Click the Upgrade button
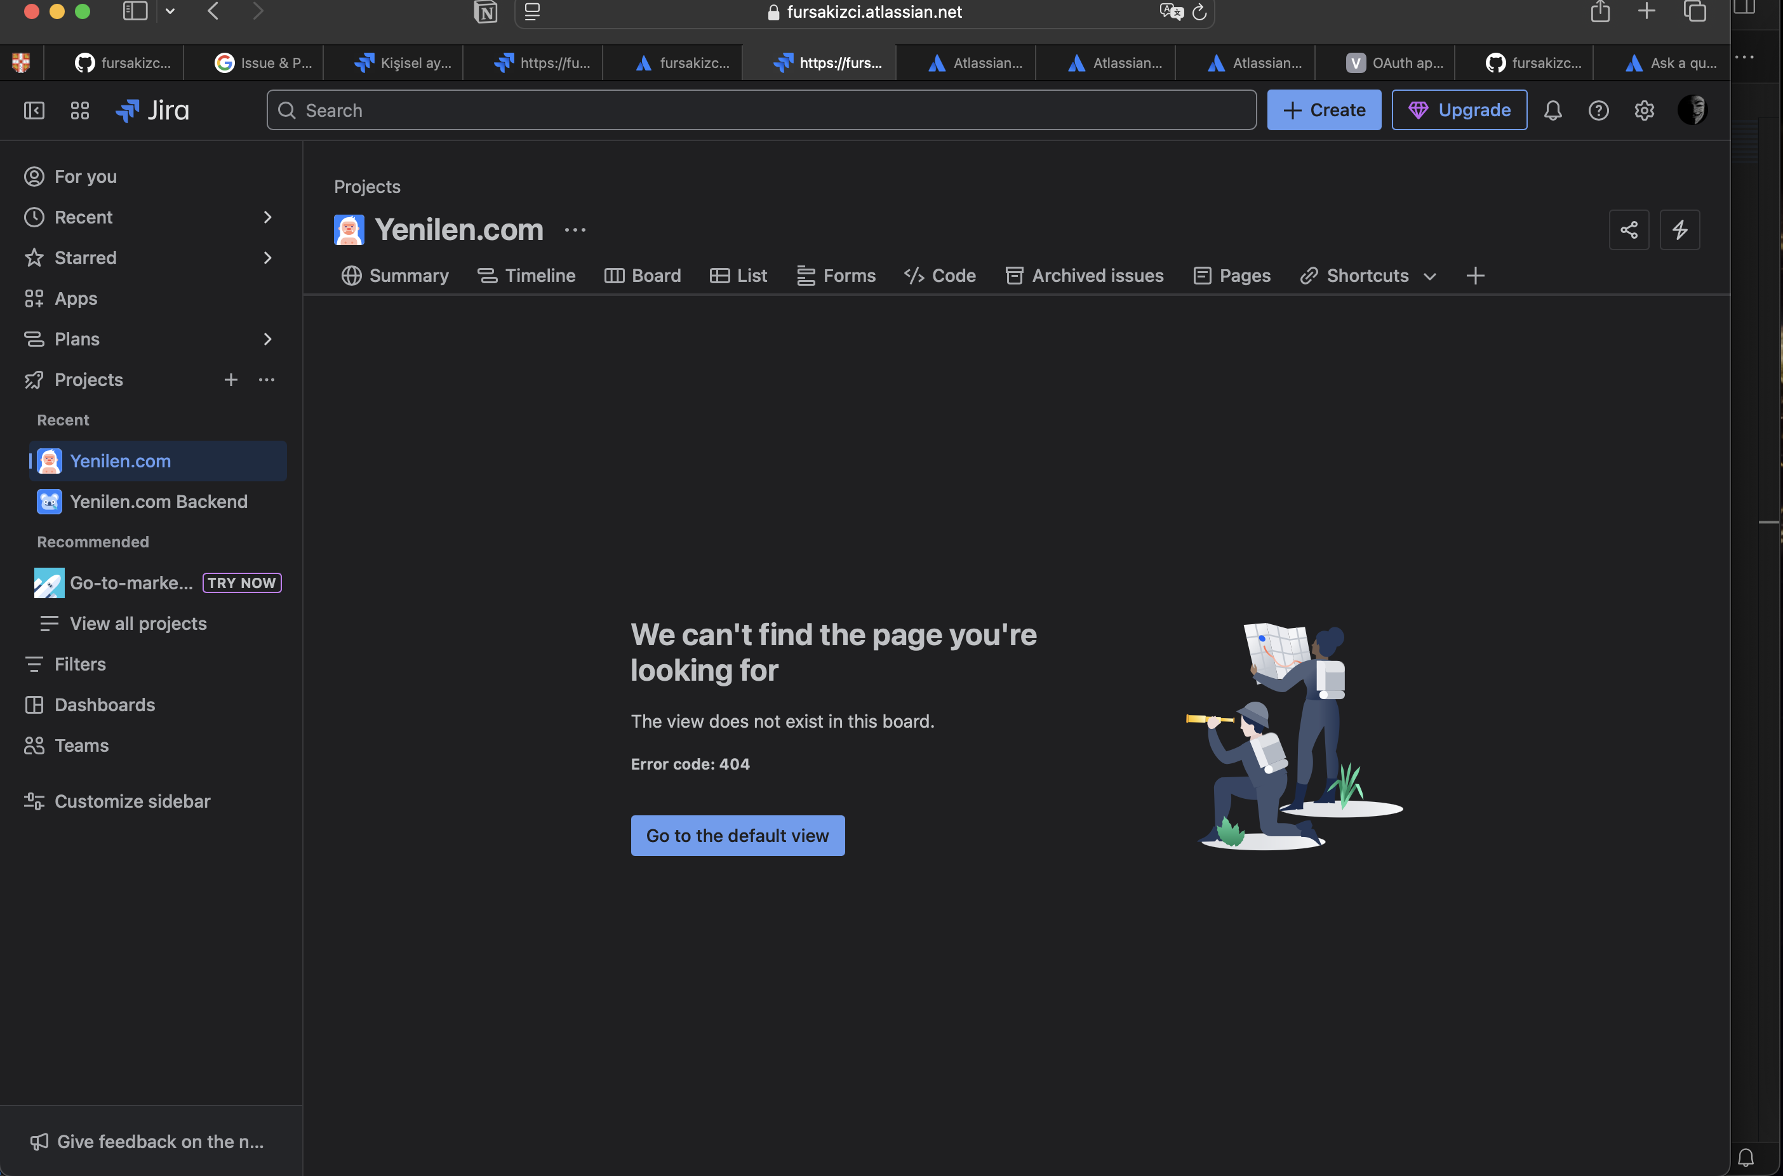 tap(1459, 110)
